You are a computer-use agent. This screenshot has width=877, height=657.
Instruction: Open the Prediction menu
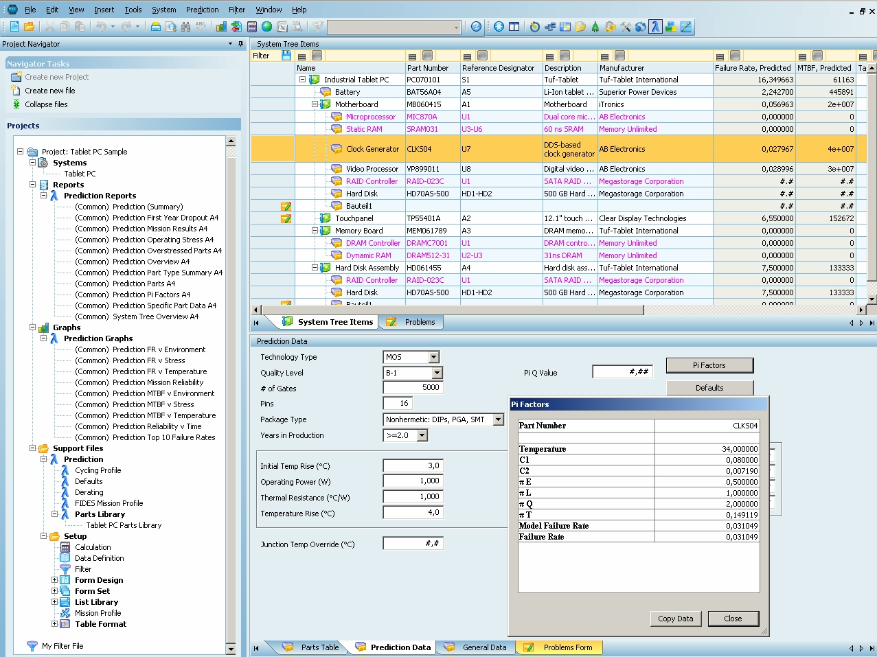pos(202,10)
